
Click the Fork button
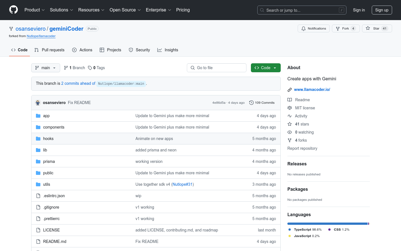point(346,28)
